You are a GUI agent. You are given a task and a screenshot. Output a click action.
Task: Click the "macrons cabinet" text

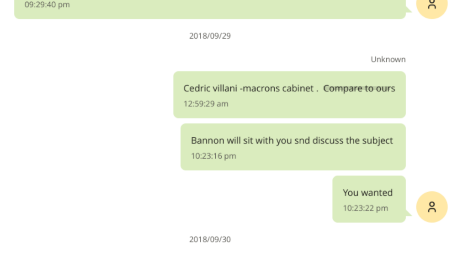click(x=278, y=88)
